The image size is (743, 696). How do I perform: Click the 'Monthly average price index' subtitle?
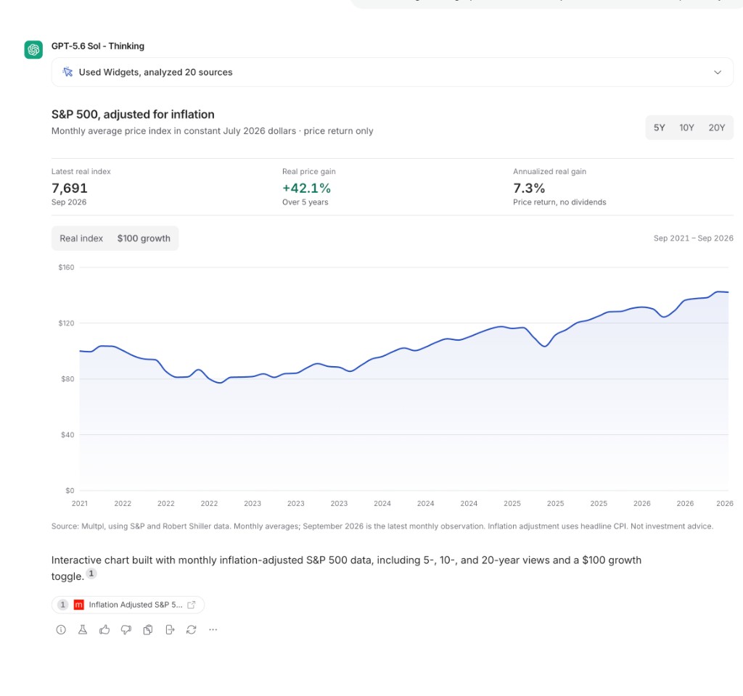[213, 130]
